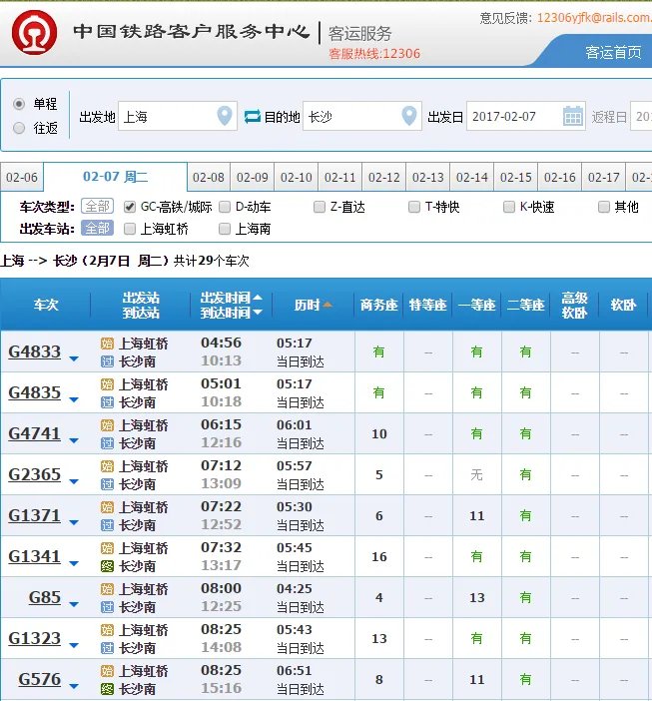Image resolution: width=652 pixels, height=701 pixels.
Task: Check the T-特快 checkbox
Action: click(414, 207)
